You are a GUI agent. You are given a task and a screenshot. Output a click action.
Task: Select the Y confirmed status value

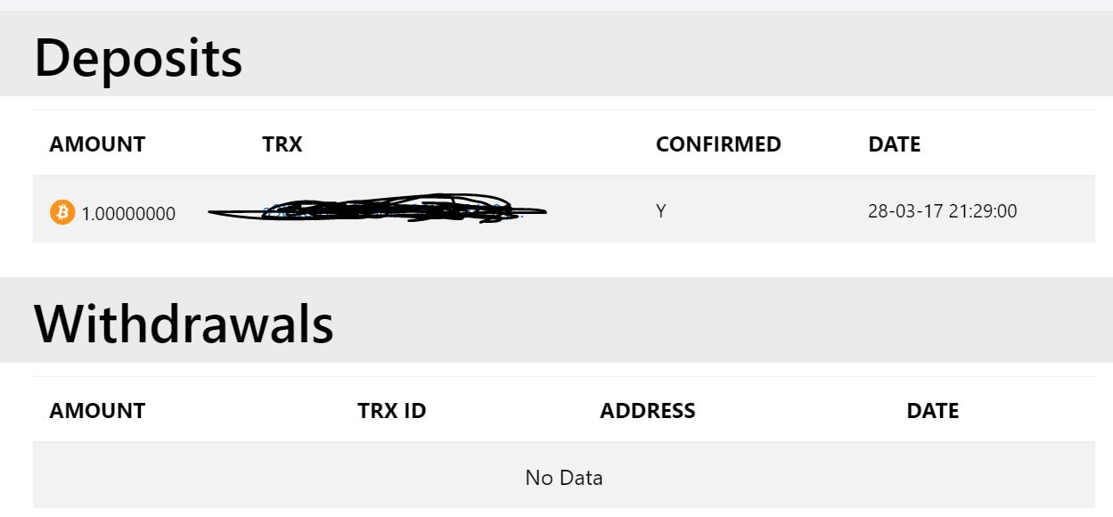pyautogui.click(x=661, y=212)
